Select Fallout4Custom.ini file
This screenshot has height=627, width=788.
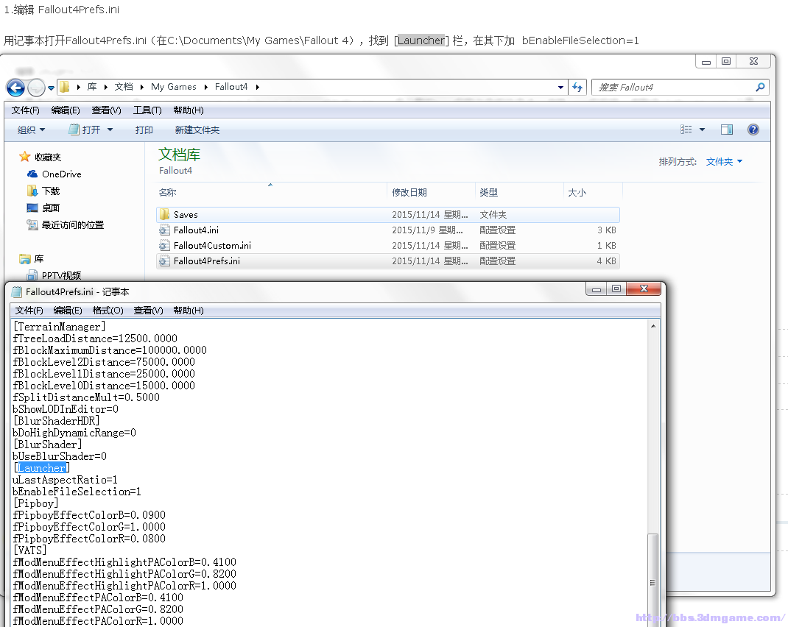coord(212,246)
